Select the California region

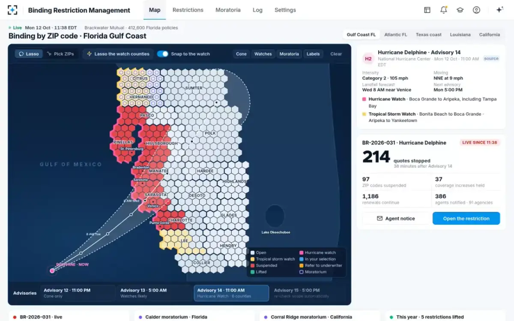click(x=490, y=35)
